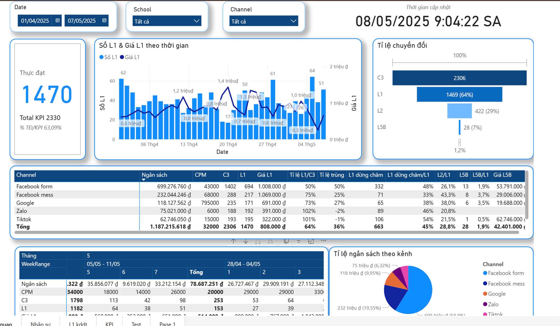Image resolution: width=560 pixels, height=326 pixels.
Task: Expand all down one level fork icon
Action: [270, 241]
